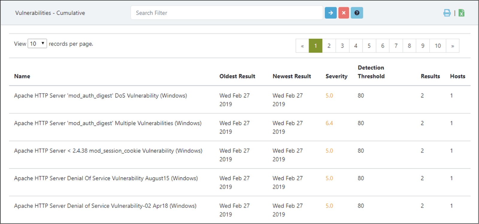Image resolution: width=479 pixels, height=224 pixels.
Task: Jump to page 10
Action: click(x=438, y=46)
